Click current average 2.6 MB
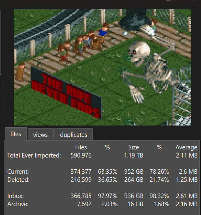 click(x=188, y=172)
